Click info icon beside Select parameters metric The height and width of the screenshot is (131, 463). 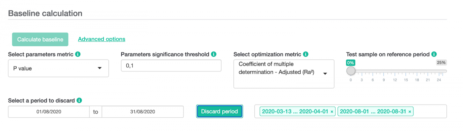pyautogui.click(x=78, y=54)
